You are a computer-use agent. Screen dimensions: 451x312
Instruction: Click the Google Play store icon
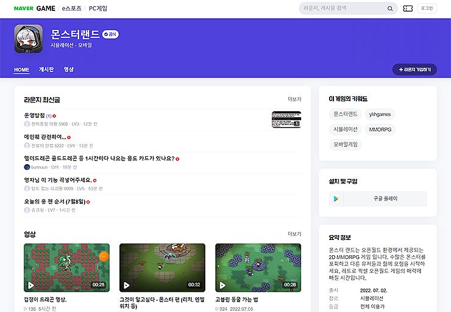[336, 199]
